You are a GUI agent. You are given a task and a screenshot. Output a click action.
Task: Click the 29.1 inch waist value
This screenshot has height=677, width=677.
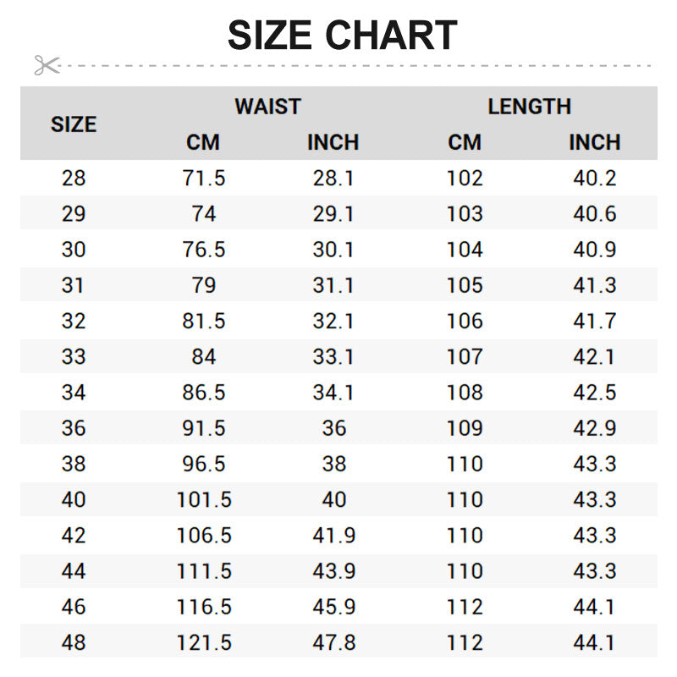[333, 214]
